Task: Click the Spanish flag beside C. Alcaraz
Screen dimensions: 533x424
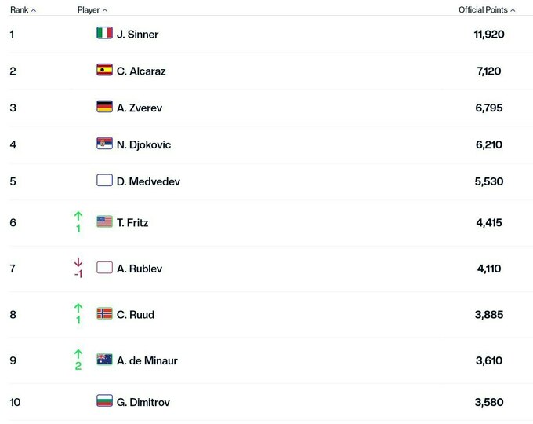Action: [104, 71]
